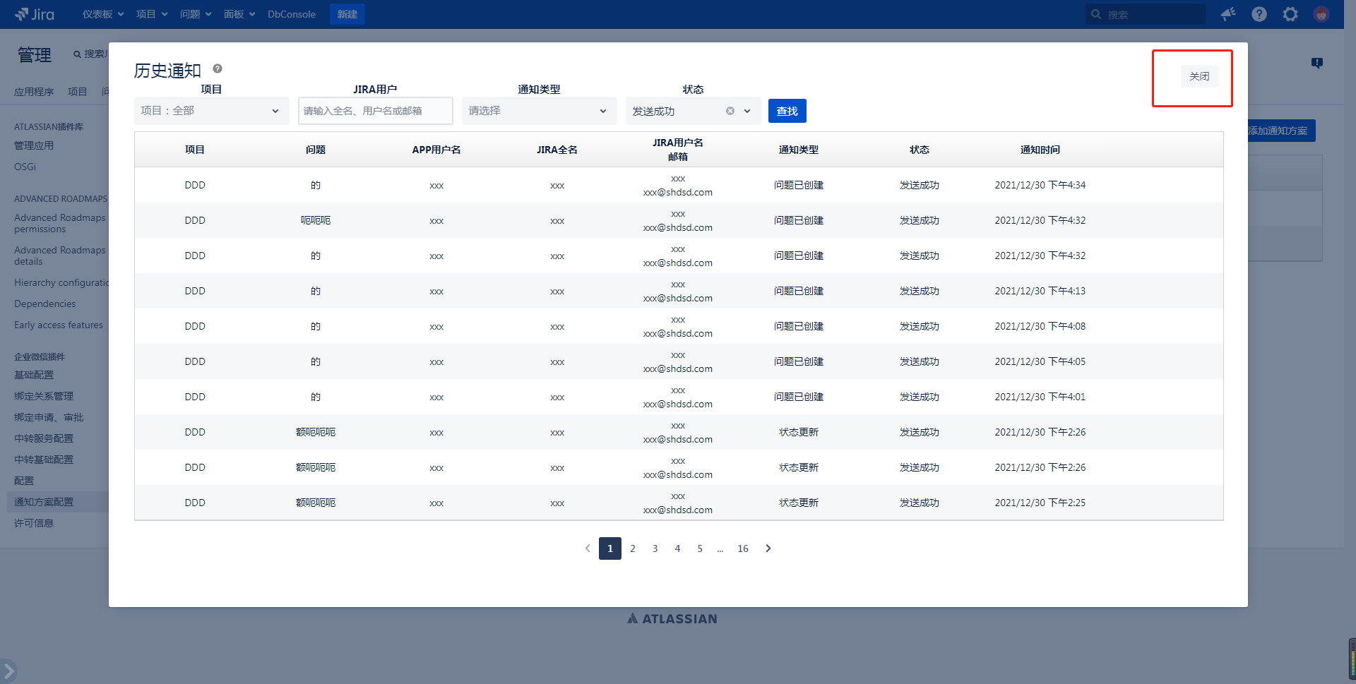Click the JIRA用户 input field

[375, 111]
